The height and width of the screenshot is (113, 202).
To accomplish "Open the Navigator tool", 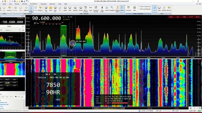I will point(112,8).
